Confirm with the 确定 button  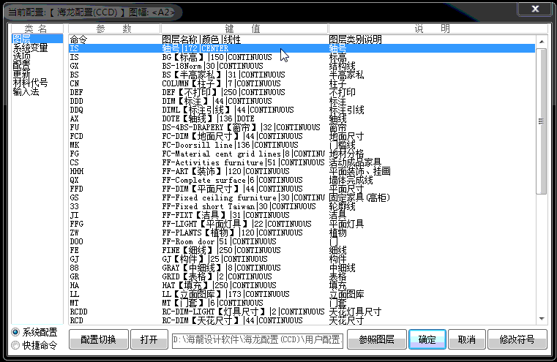point(427,339)
